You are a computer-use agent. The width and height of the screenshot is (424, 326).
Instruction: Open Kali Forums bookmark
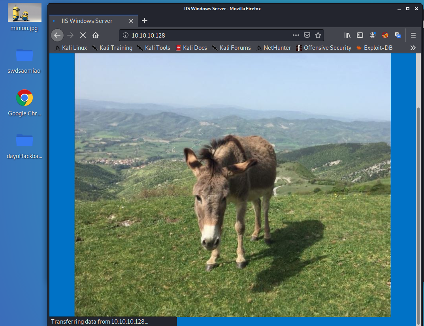(x=232, y=48)
